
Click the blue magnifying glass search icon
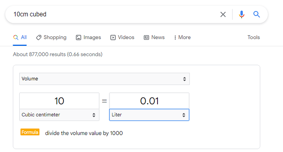(256, 14)
